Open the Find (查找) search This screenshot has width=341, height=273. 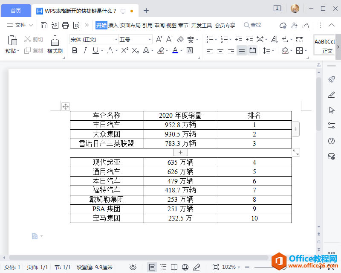[x=253, y=25]
